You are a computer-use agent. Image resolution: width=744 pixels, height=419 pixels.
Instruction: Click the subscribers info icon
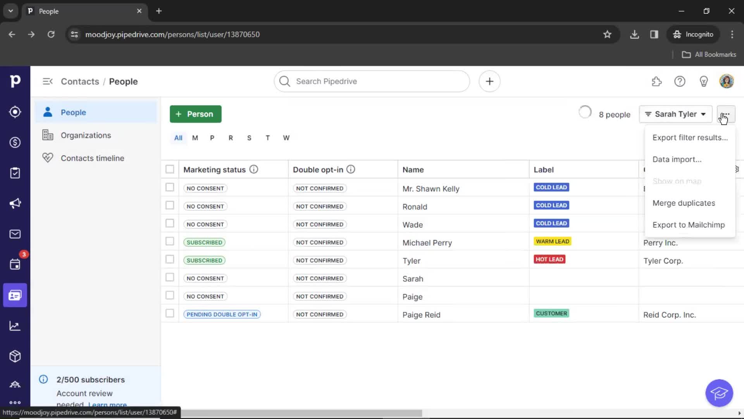pos(43,379)
